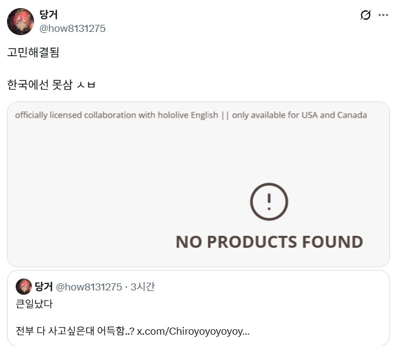Open the three-dot more options menu
The image size is (397, 346).
tap(383, 15)
